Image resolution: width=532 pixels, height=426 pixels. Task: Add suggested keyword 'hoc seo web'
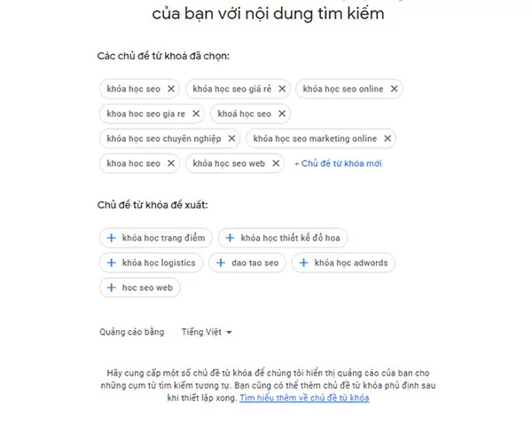tap(140, 288)
